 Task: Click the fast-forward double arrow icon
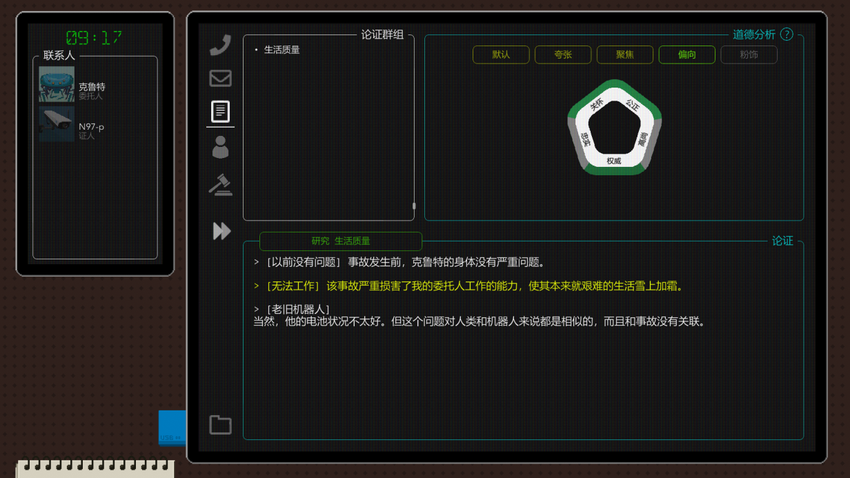pyautogui.click(x=221, y=231)
